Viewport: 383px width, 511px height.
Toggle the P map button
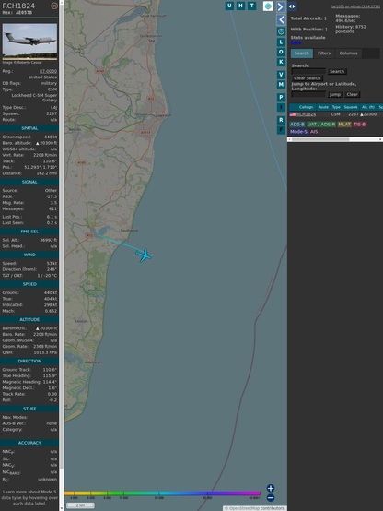point(281,97)
